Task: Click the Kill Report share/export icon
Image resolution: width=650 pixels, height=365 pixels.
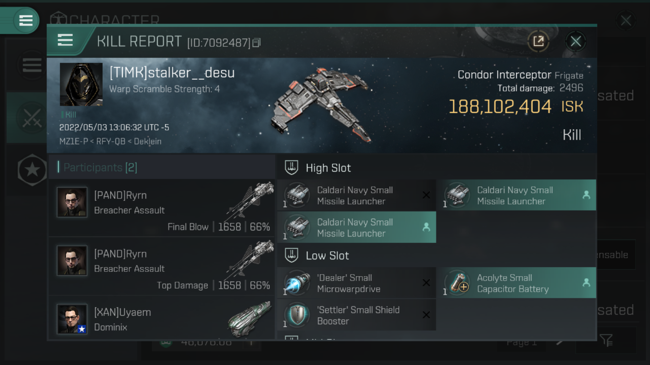Action: pyautogui.click(x=538, y=42)
